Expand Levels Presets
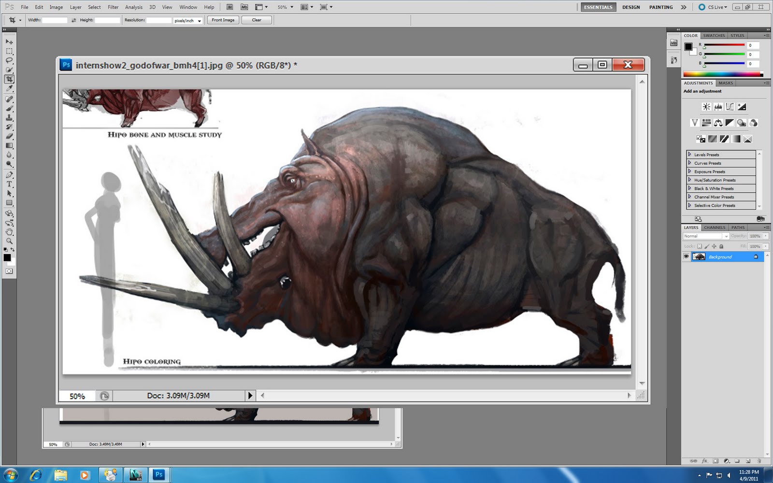Screen dimensions: 773x483 [689, 155]
